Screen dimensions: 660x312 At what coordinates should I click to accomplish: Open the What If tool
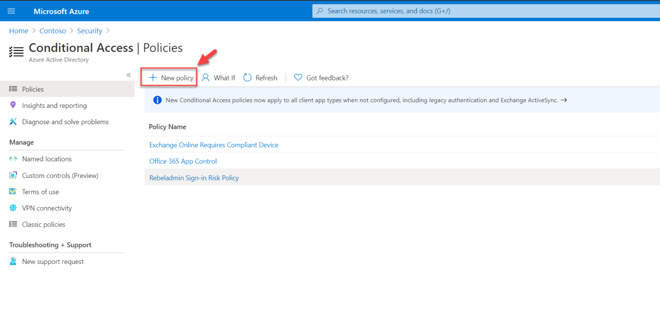[218, 77]
